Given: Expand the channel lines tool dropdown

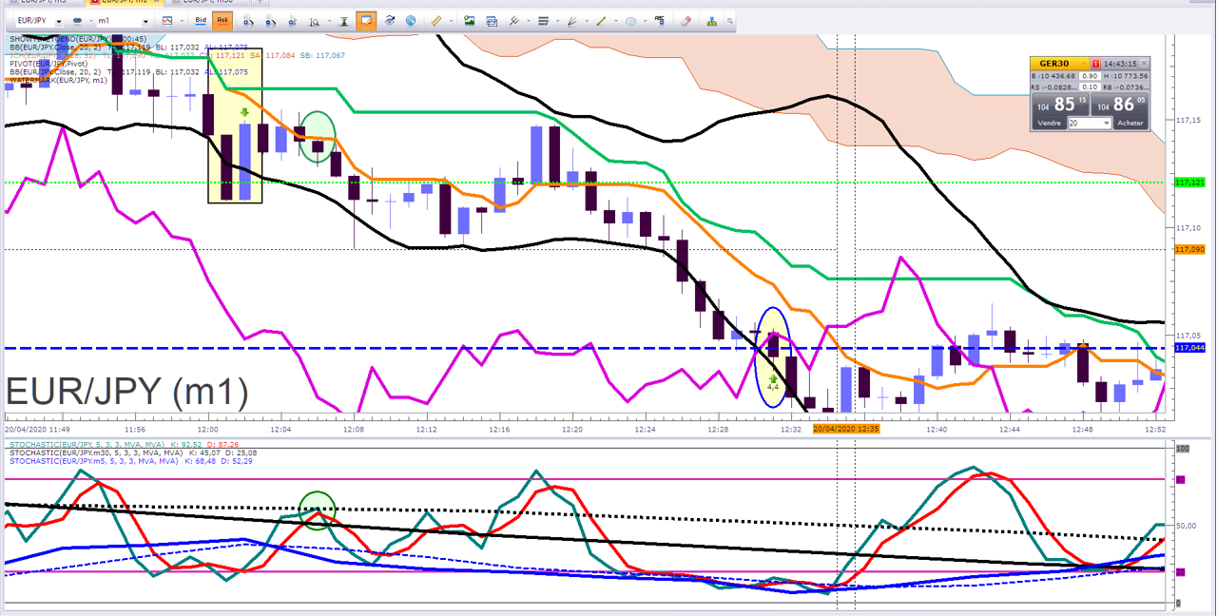Looking at the screenshot, I should 528,21.
